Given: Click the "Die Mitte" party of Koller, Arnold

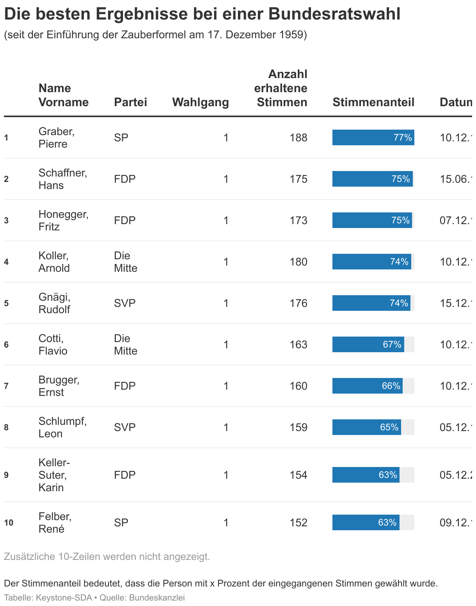Looking at the screenshot, I should 125,262.
